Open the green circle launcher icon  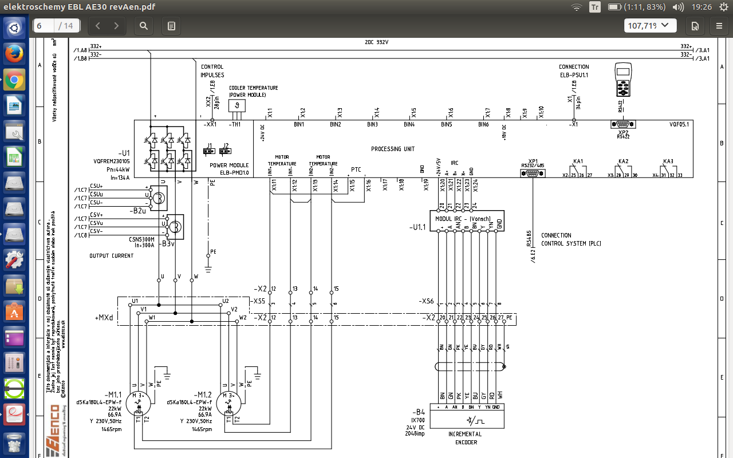(14, 389)
